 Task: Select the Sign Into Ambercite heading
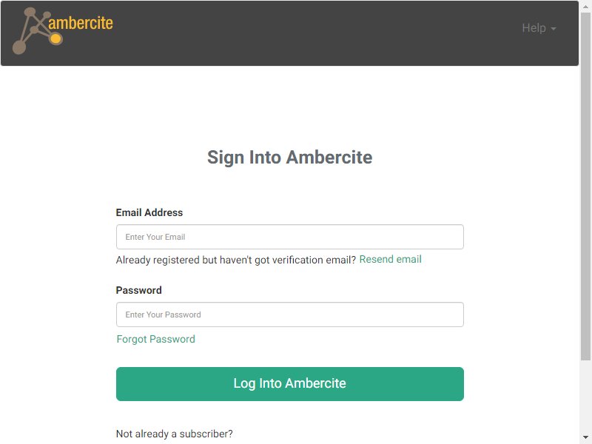click(289, 157)
